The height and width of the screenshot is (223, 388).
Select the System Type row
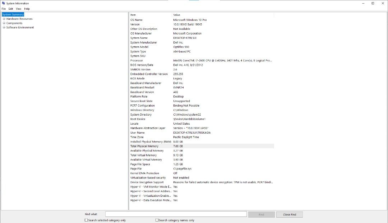[x=202, y=51]
